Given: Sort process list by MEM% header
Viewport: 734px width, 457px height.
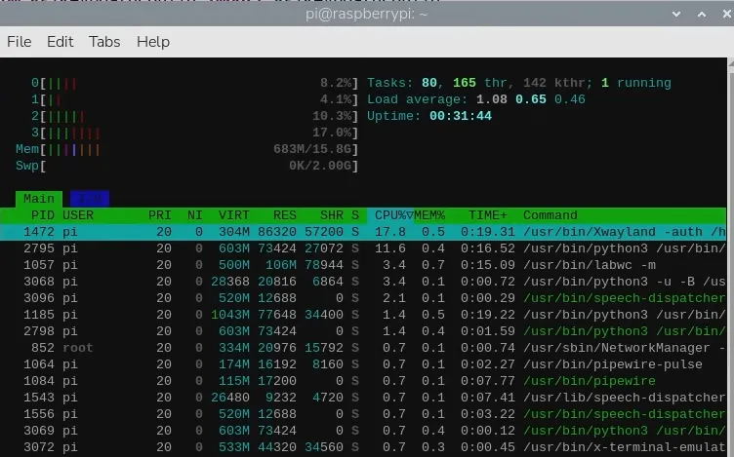Looking at the screenshot, I should click(430, 215).
